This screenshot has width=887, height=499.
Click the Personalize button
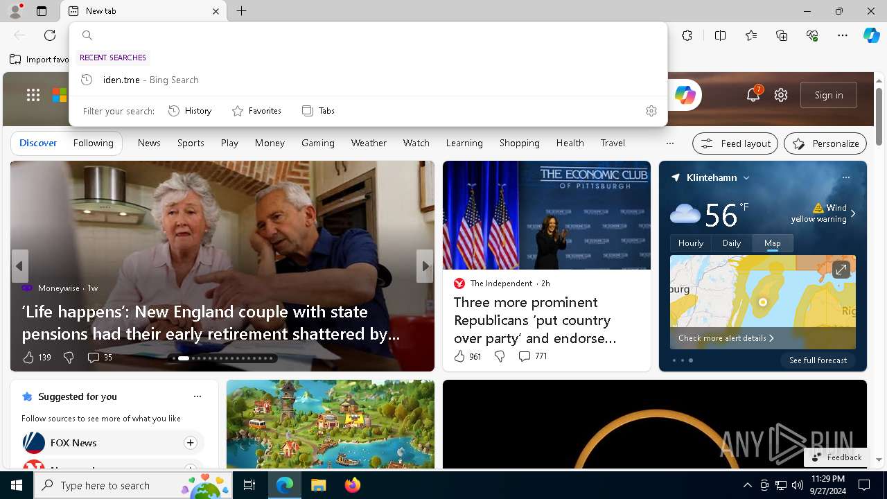click(825, 143)
